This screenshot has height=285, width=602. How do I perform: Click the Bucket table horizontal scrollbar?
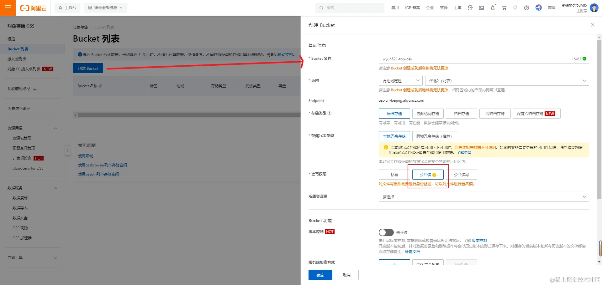189,115
